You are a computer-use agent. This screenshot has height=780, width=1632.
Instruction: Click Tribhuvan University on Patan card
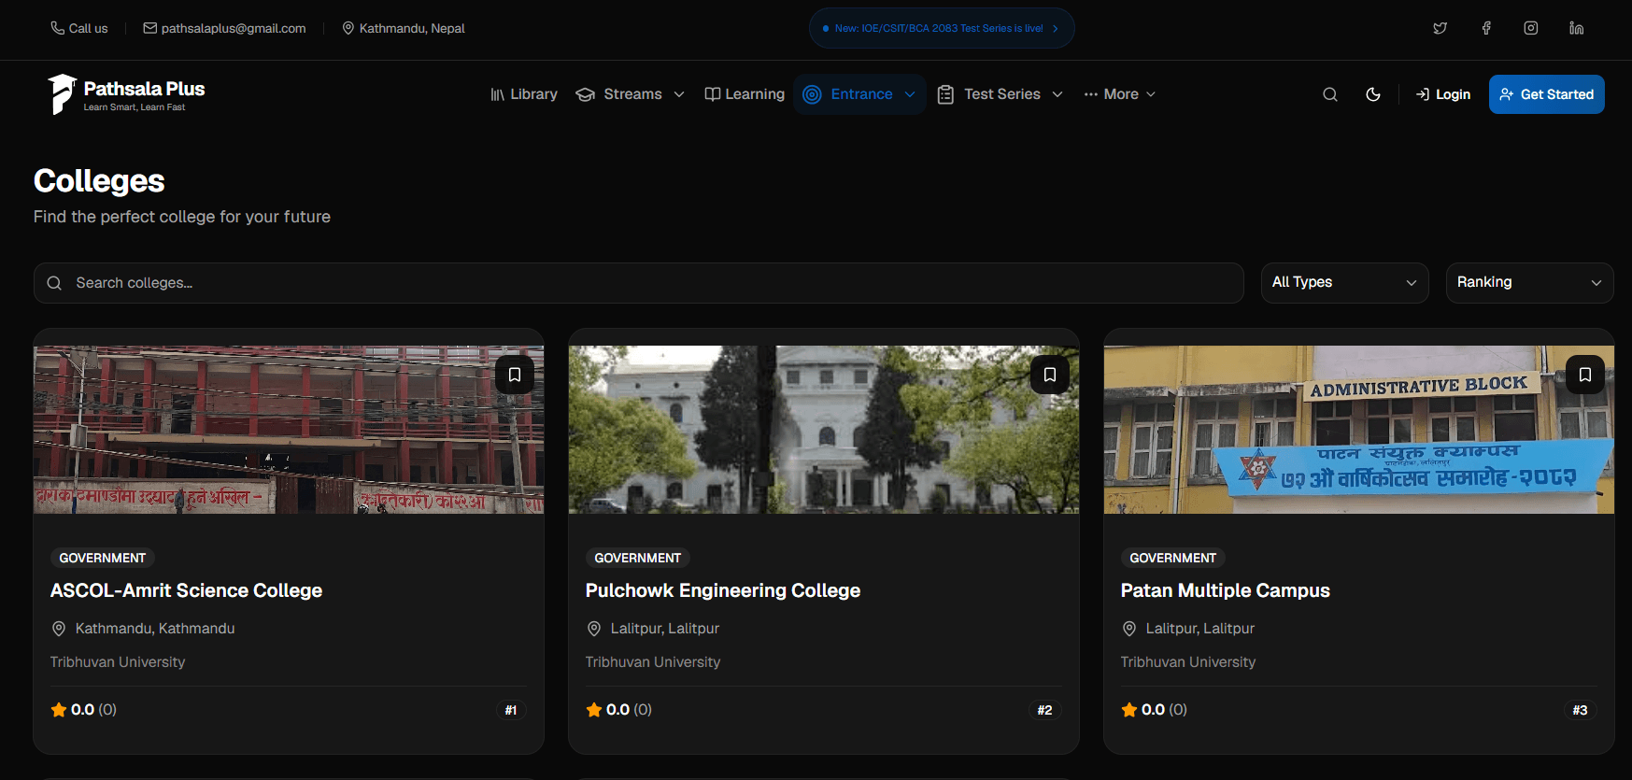tap(1188, 662)
